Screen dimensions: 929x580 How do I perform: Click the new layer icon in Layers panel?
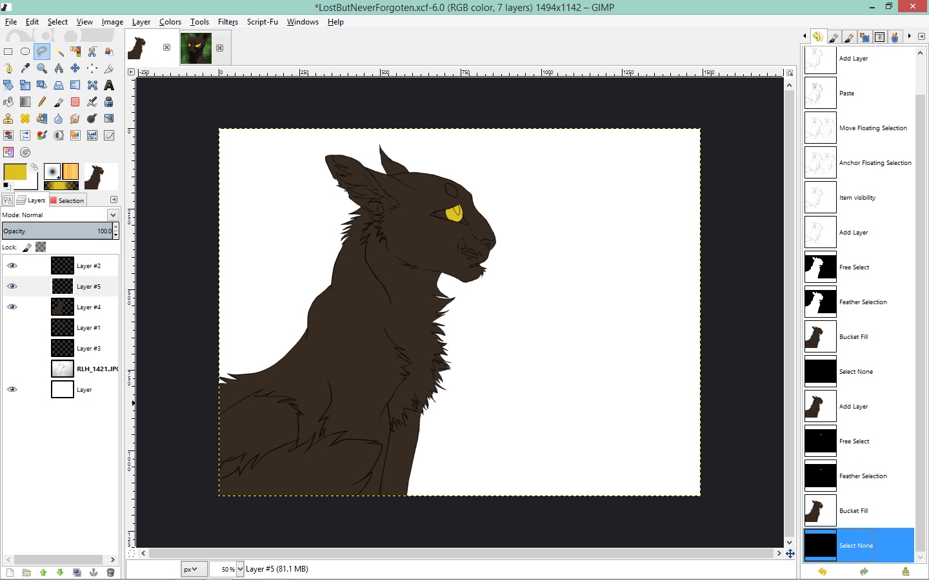[10, 572]
